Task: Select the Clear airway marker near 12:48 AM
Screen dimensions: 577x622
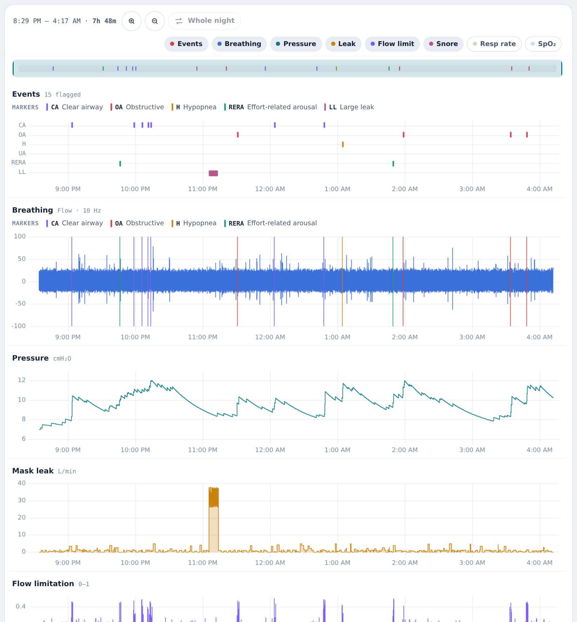Action: 324,125
